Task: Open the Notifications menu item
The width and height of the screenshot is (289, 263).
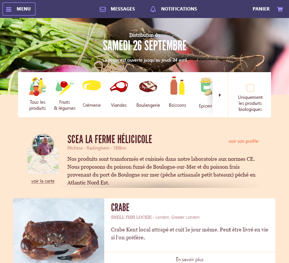Action: coord(179,9)
